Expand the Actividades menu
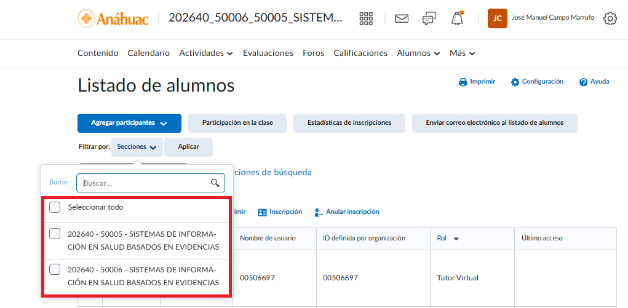 tap(206, 53)
